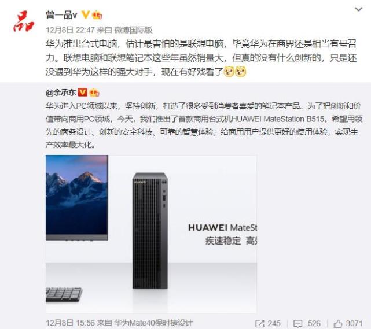Open the post options chevron menu

358,9
